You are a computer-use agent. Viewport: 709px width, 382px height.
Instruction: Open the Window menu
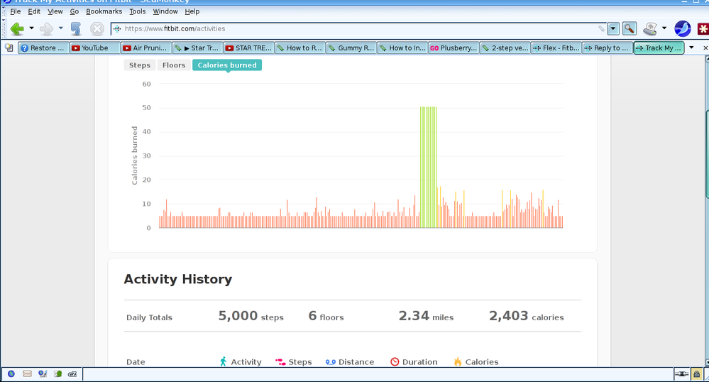coord(165,11)
